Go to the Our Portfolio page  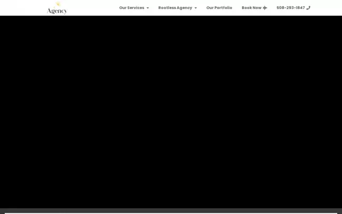click(219, 8)
